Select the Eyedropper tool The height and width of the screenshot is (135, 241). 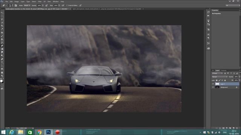pos(2,29)
